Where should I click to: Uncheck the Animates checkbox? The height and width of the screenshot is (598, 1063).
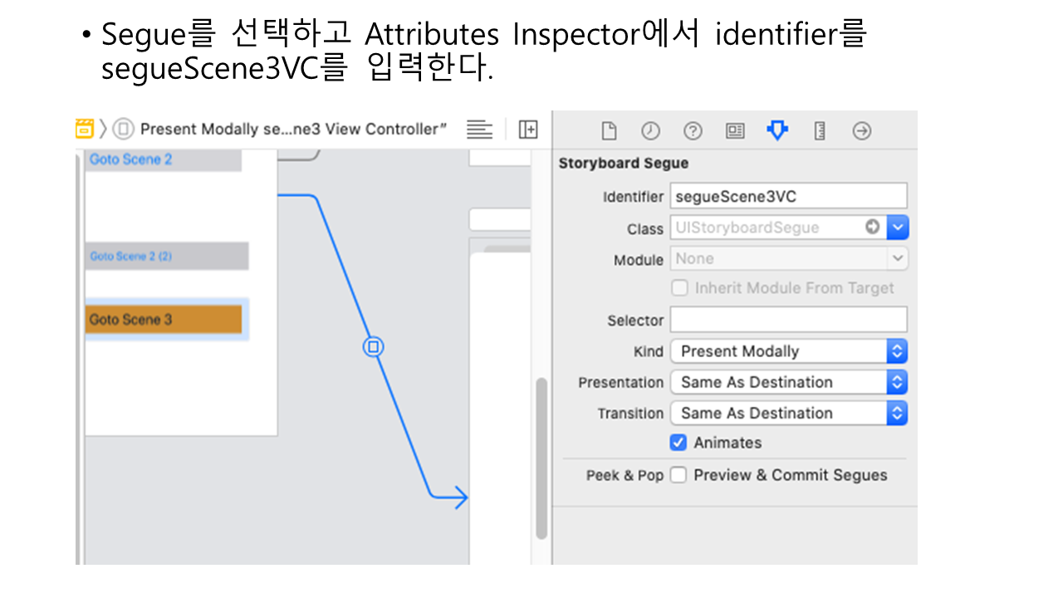pyautogui.click(x=678, y=443)
